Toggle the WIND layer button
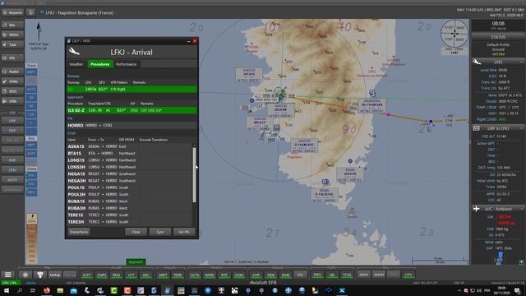 (x=210, y=275)
